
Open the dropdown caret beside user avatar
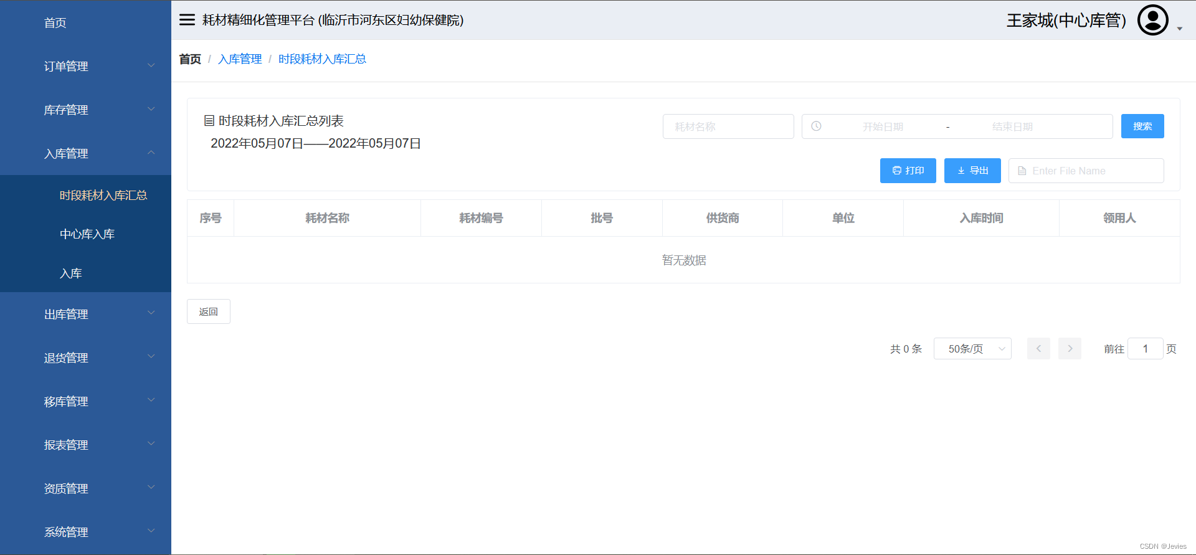tap(1180, 29)
